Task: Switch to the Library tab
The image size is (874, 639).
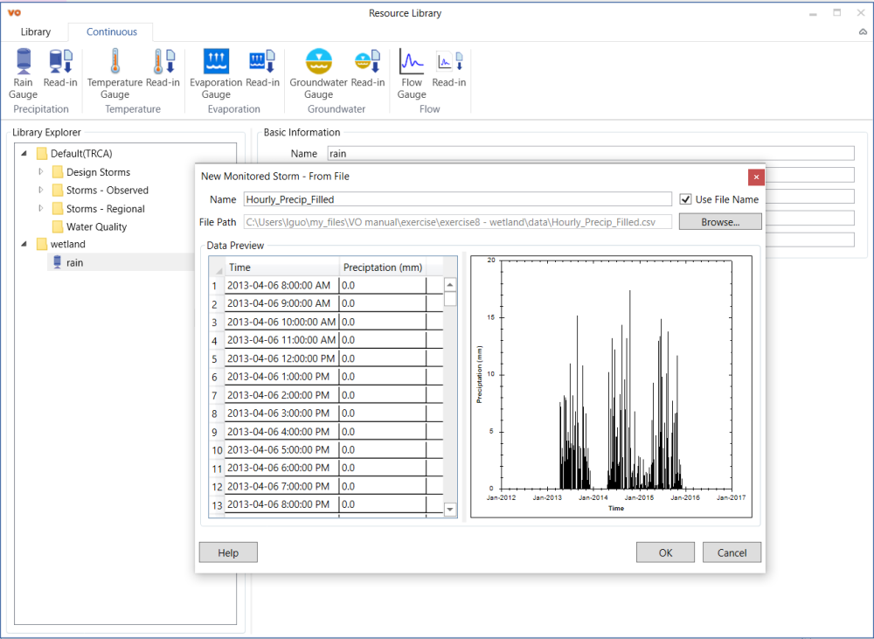Action: pos(36,32)
